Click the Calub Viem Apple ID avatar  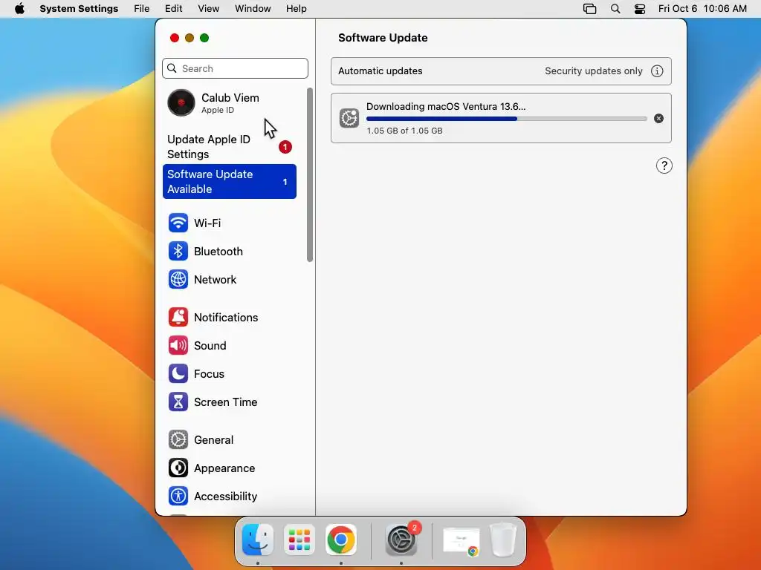click(x=181, y=102)
